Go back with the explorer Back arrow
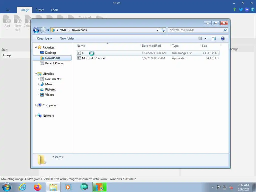This screenshot has height=192, width=256. click(36, 30)
